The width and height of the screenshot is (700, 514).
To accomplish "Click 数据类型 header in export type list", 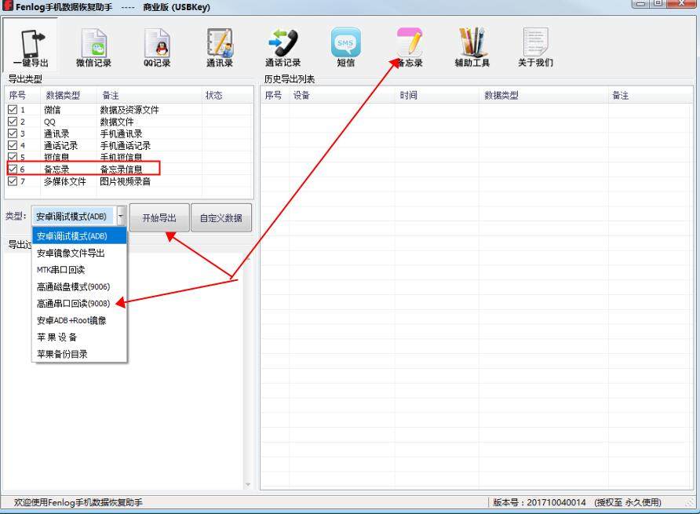I will point(68,95).
